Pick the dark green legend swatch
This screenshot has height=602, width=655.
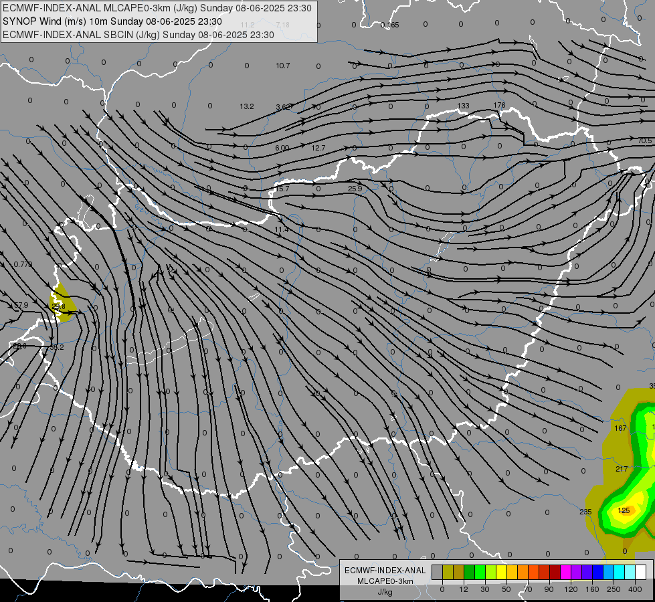coord(470,572)
